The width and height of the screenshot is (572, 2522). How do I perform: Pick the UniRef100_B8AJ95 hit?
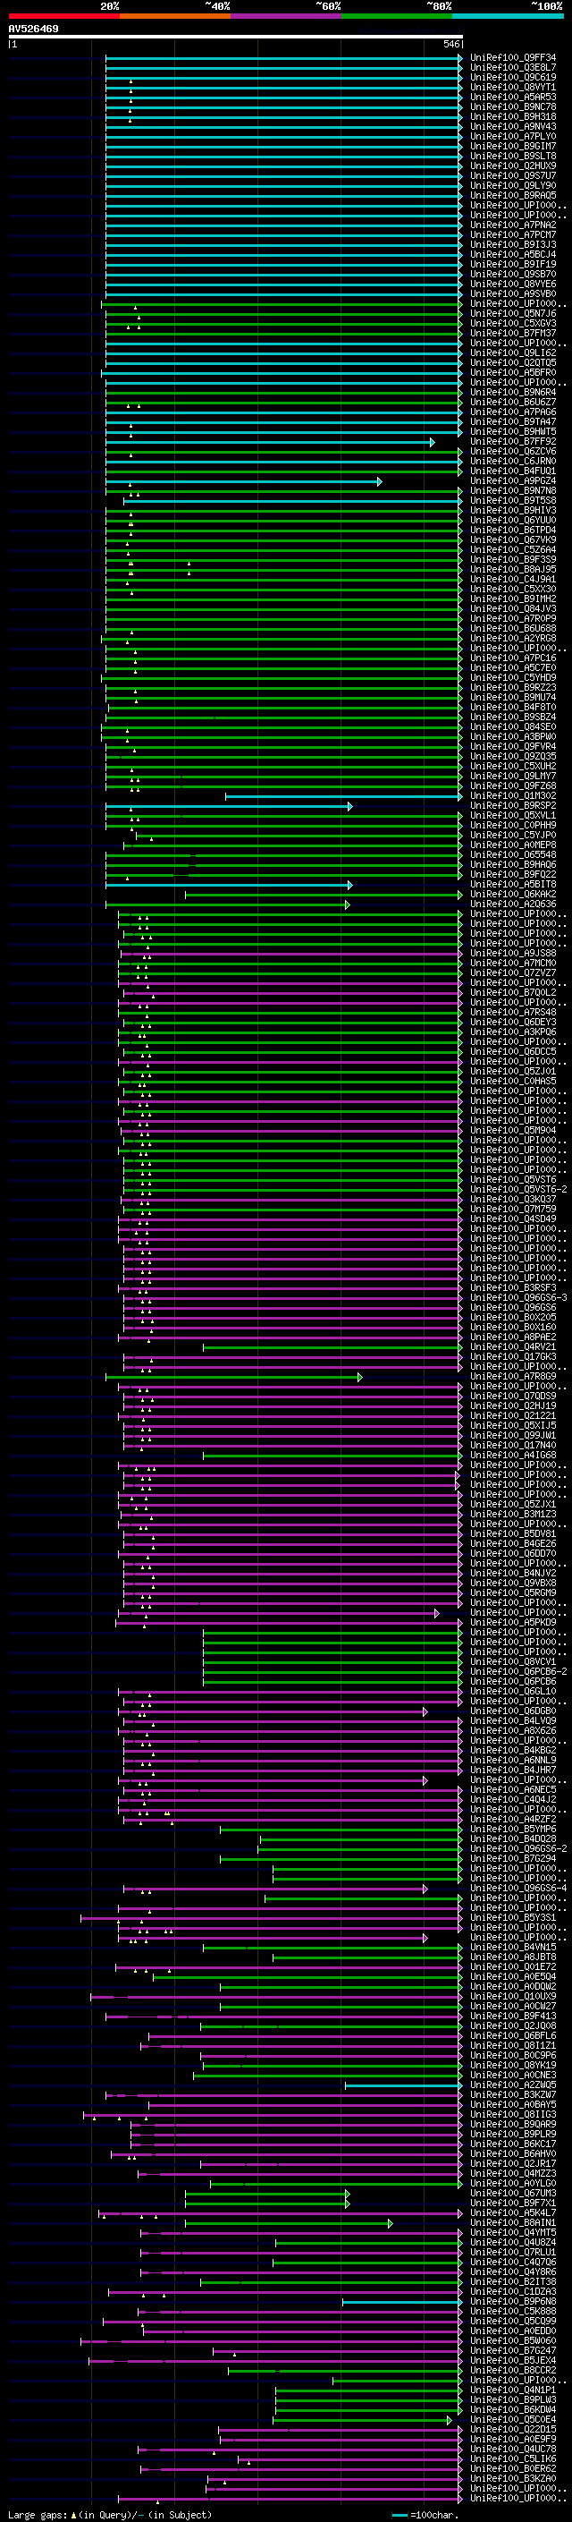513,569
